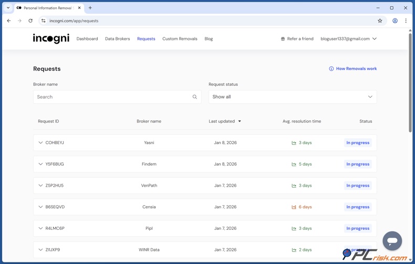Open the tab search dropdown arrow

8,8
